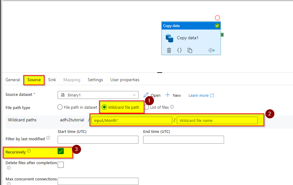Clone the Copy data1 activity
The width and height of the screenshot is (293, 185).
tap(190, 50)
